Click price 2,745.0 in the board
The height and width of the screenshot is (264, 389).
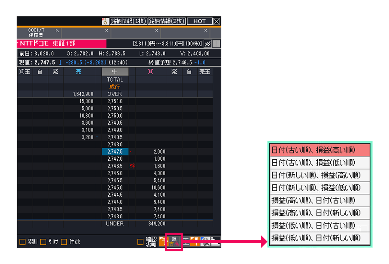pos(115,188)
